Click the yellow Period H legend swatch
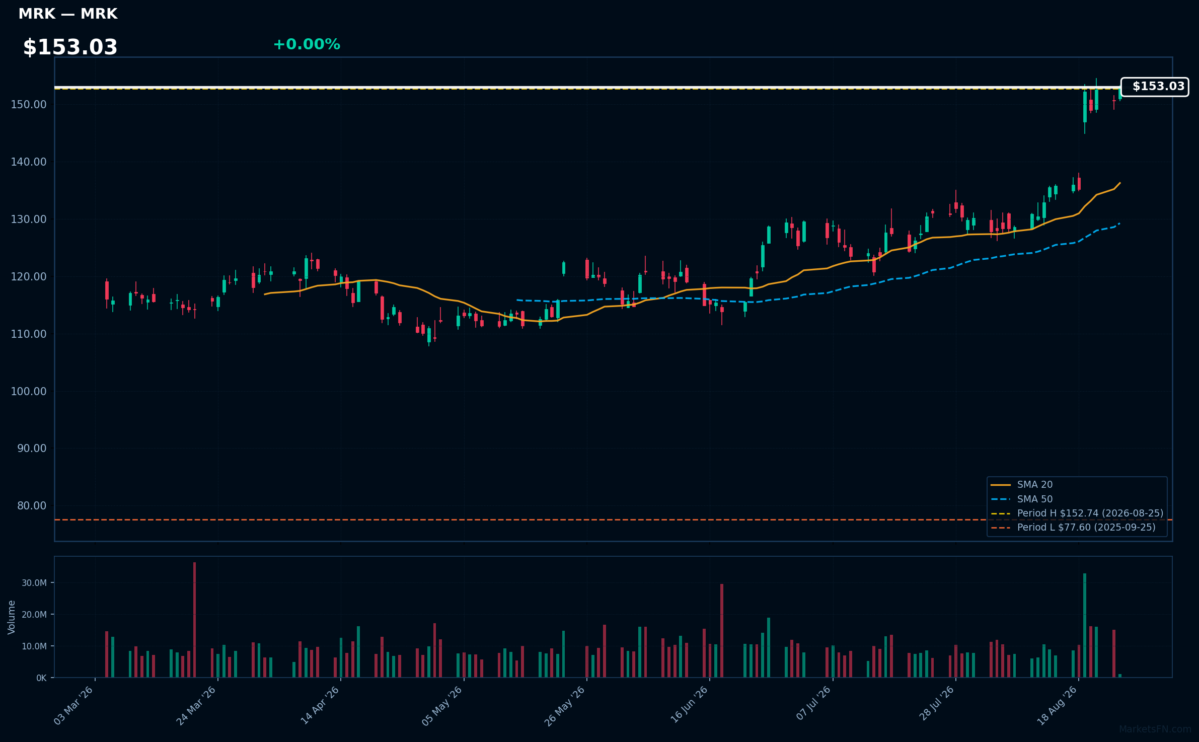Image resolution: width=1199 pixels, height=742 pixels. click(x=1001, y=513)
